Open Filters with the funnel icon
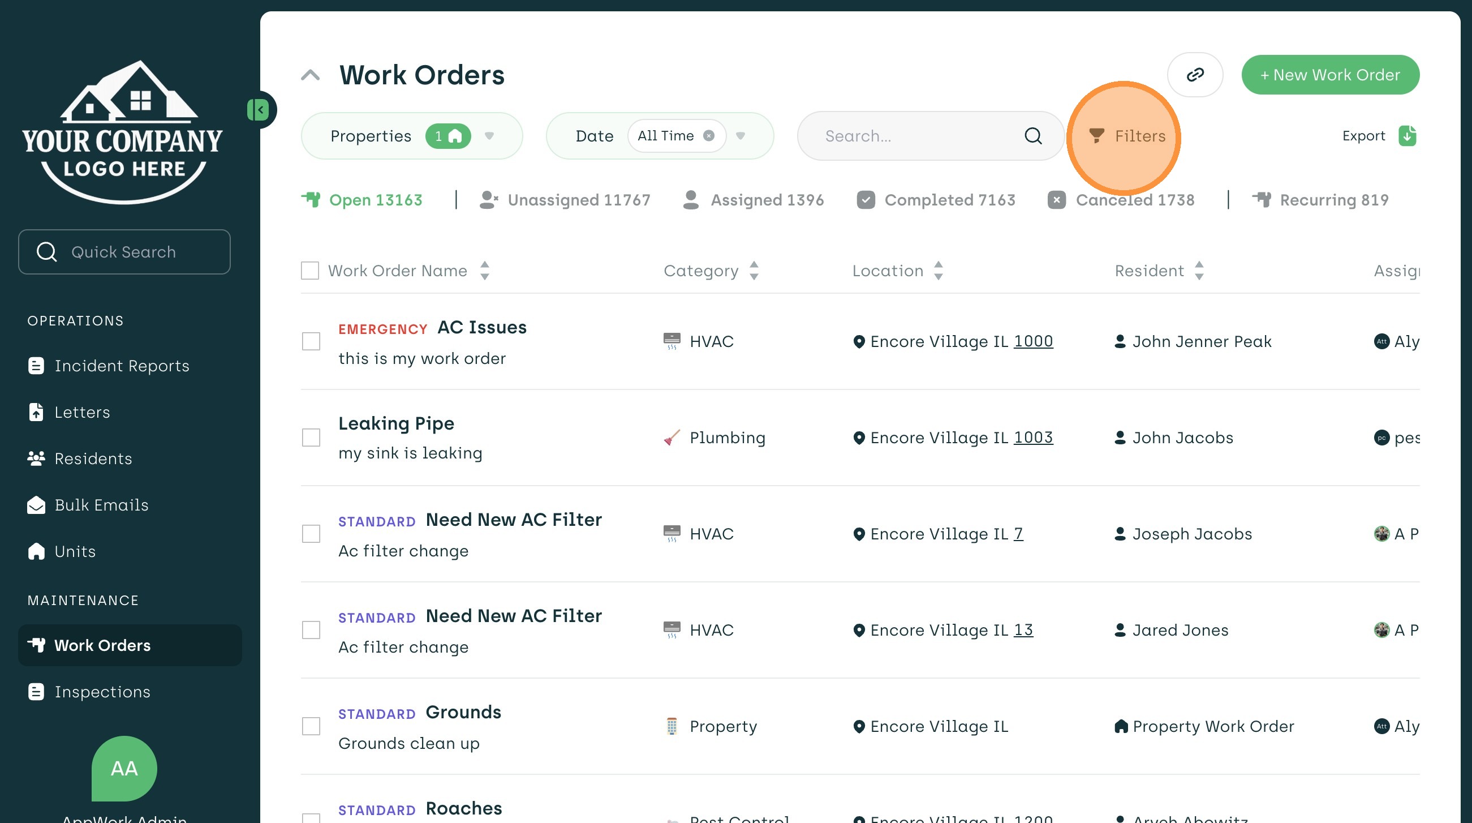Screen dimensions: 1472x823 pos(1096,135)
